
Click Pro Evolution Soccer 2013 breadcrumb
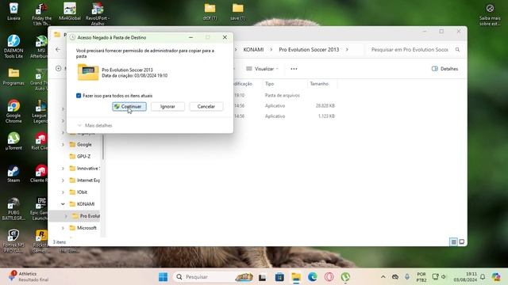[309, 49]
